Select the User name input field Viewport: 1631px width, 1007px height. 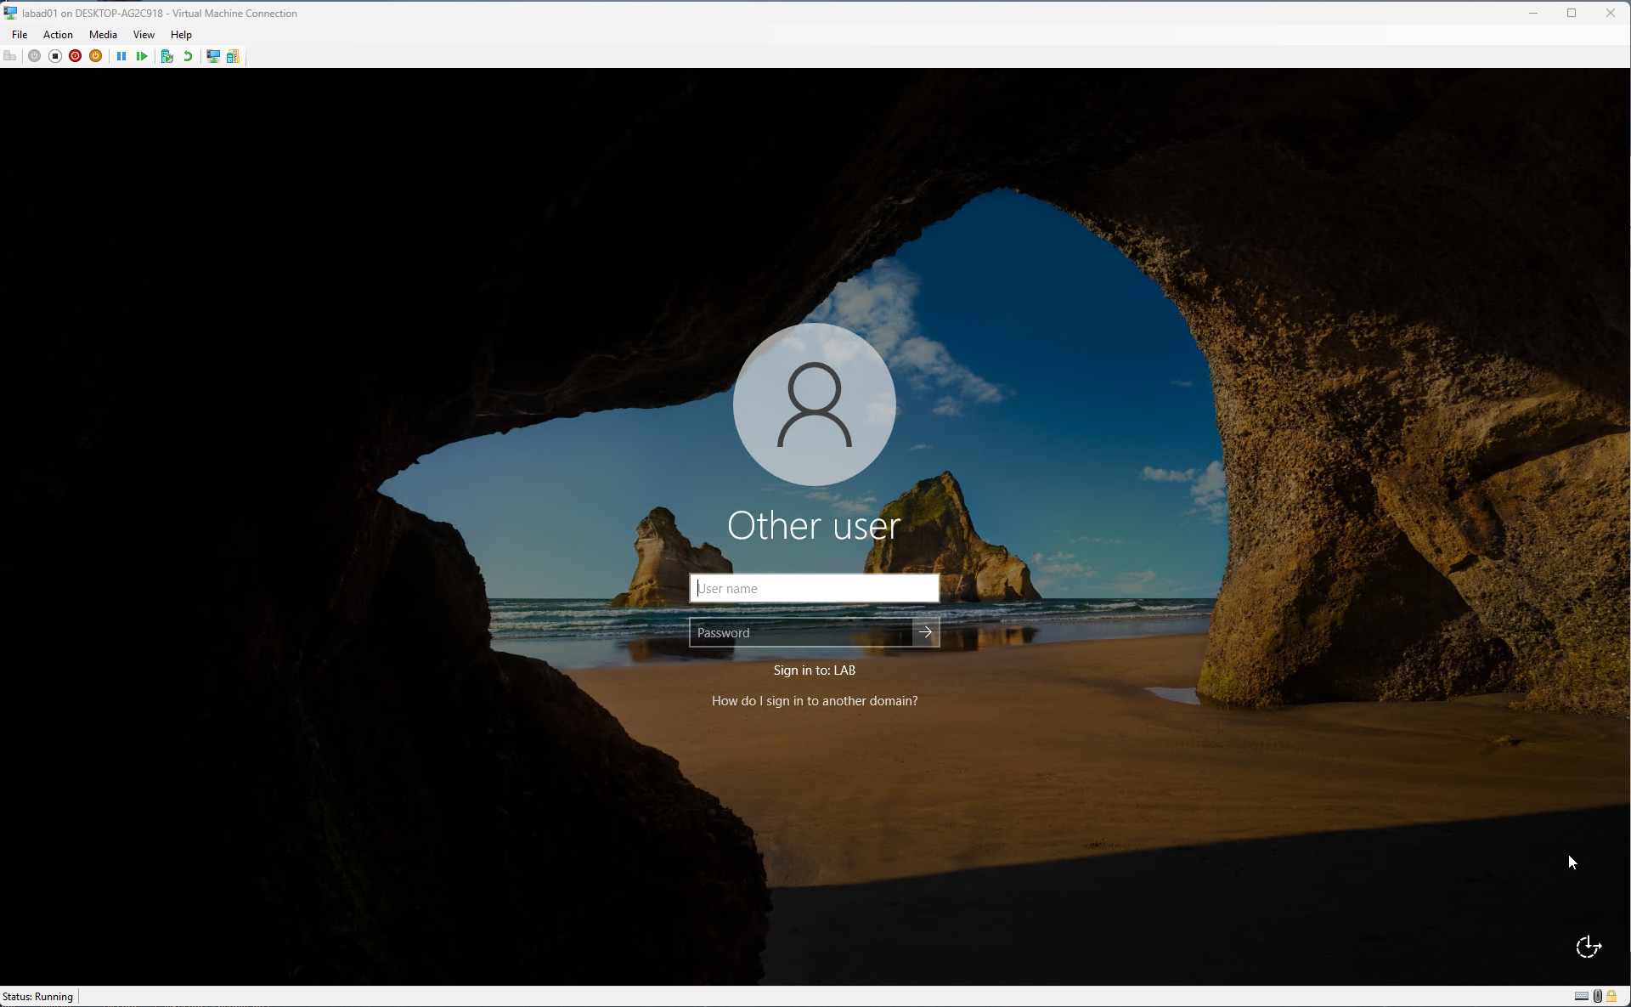(x=813, y=588)
